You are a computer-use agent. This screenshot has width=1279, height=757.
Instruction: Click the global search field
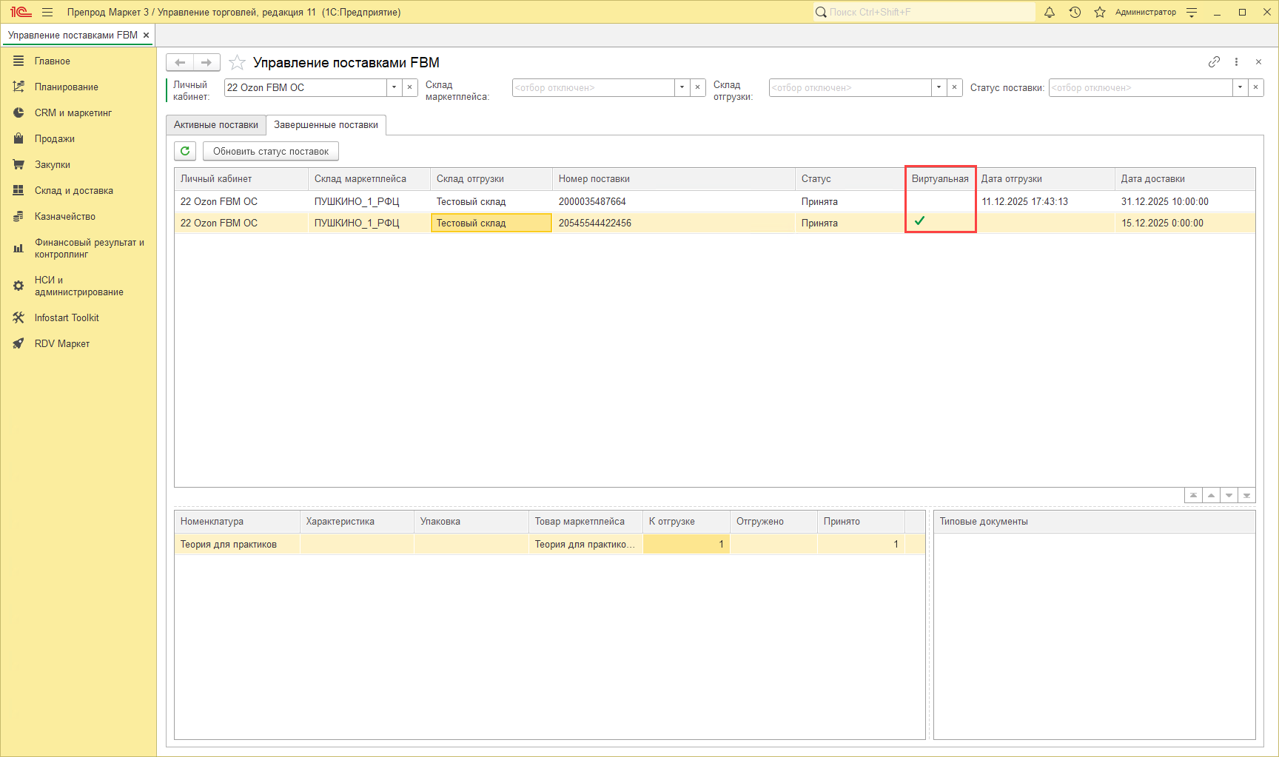[925, 12]
